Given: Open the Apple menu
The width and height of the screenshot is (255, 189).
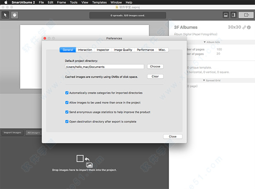Looking at the screenshot, I should (x=6, y=2).
